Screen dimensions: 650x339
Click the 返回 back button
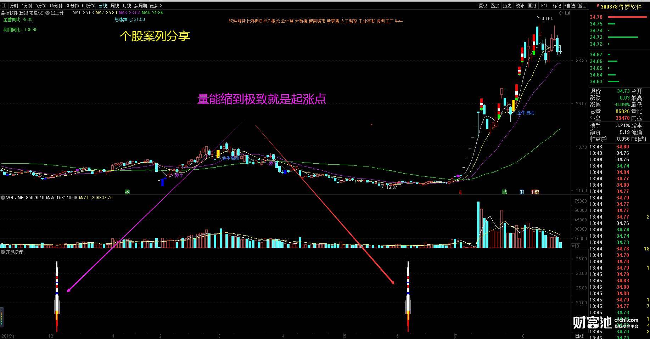(x=582, y=6)
